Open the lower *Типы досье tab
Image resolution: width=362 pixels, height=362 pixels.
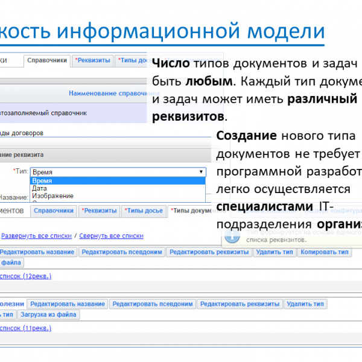pyautogui.click(x=143, y=211)
